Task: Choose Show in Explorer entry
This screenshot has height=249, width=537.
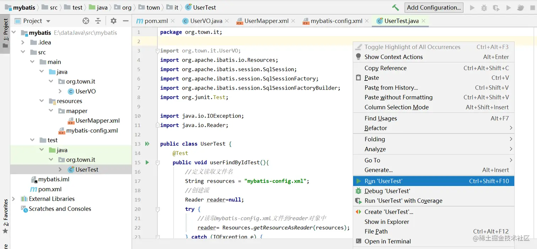Action: [434, 222]
